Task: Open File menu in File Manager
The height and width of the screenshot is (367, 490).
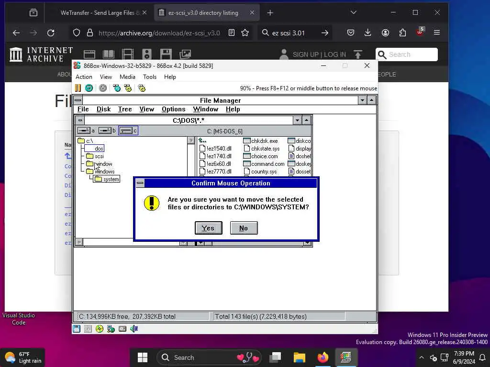Action: tap(83, 109)
